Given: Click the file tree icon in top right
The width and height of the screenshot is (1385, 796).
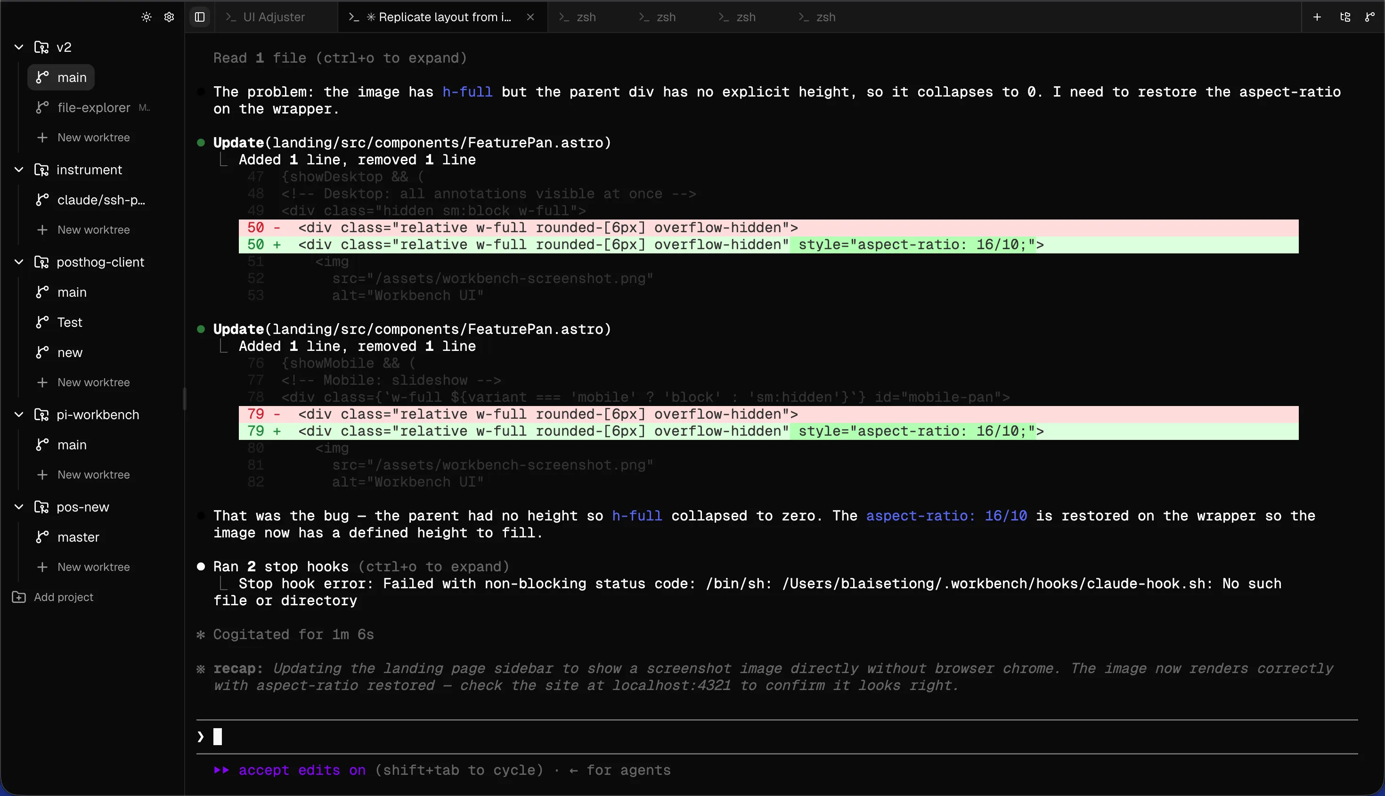Looking at the screenshot, I should [x=1345, y=17].
